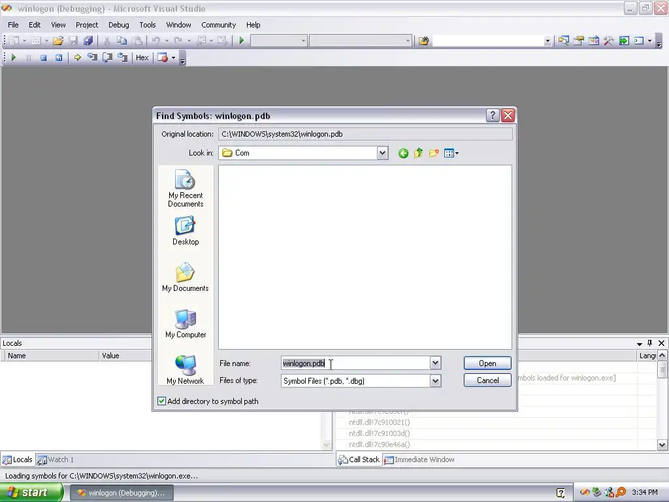This screenshot has width=669, height=502.
Task: Expand the File name dropdown arrow
Action: (x=435, y=363)
